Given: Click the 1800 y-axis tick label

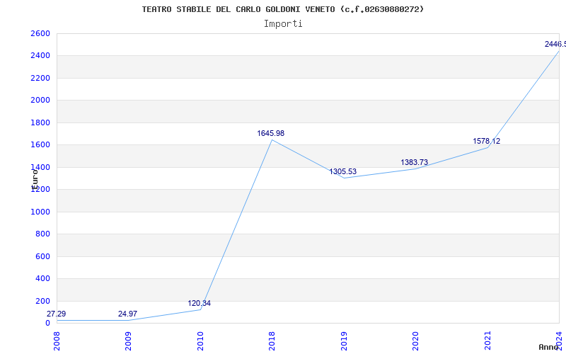Looking at the screenshot, I should point(40,122).
